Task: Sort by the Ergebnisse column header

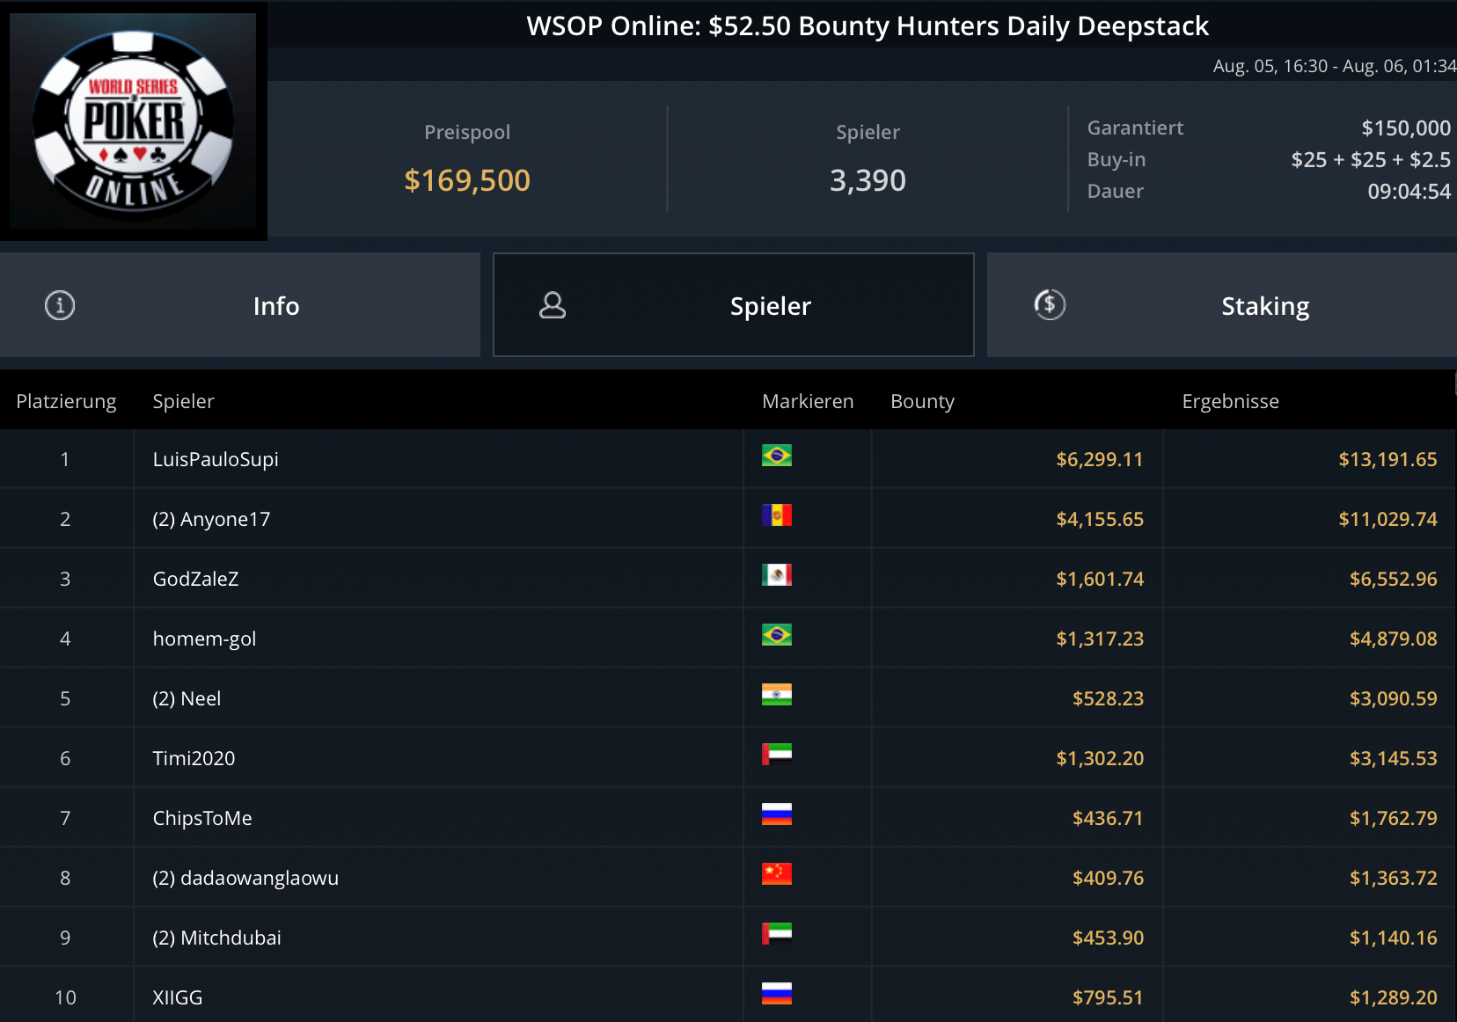Action: coord(1230,401)
